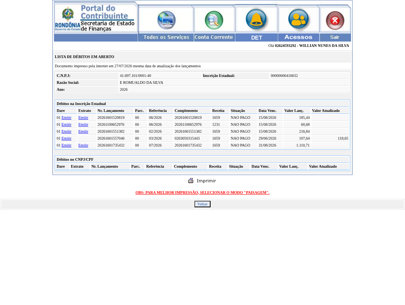The width and height of the screenshot is (405, 305).
Task: Emit Dare for lançamento 20261601520819
Action: [x=66, y=117]
